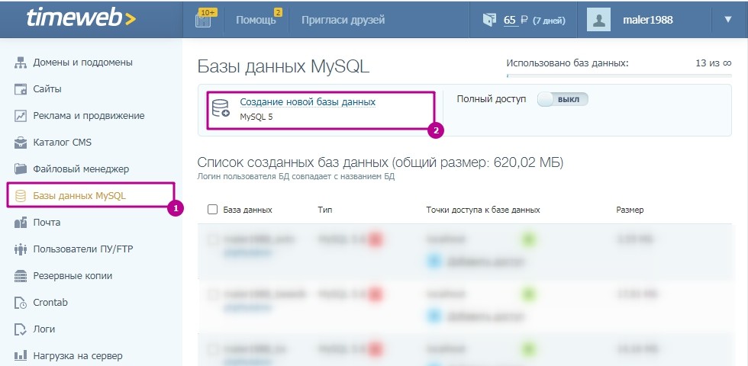The width and height of the screenshot is (748, 366).
Task: Click the (7 дней) days remaining text
Action: pyautogui.click(x=549, y=21)
